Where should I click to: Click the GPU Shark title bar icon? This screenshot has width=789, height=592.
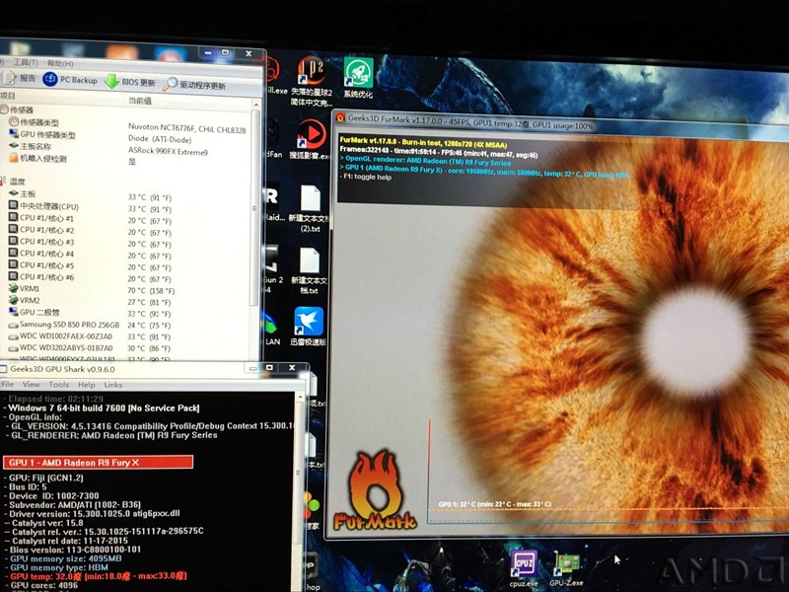(x=3, y=369)
